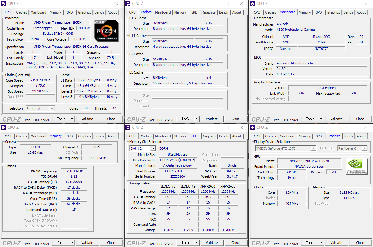This screenshot has width=373, height=247.
Task: Switch to About tab in the Caches tab window
Action: coord(237,12)
